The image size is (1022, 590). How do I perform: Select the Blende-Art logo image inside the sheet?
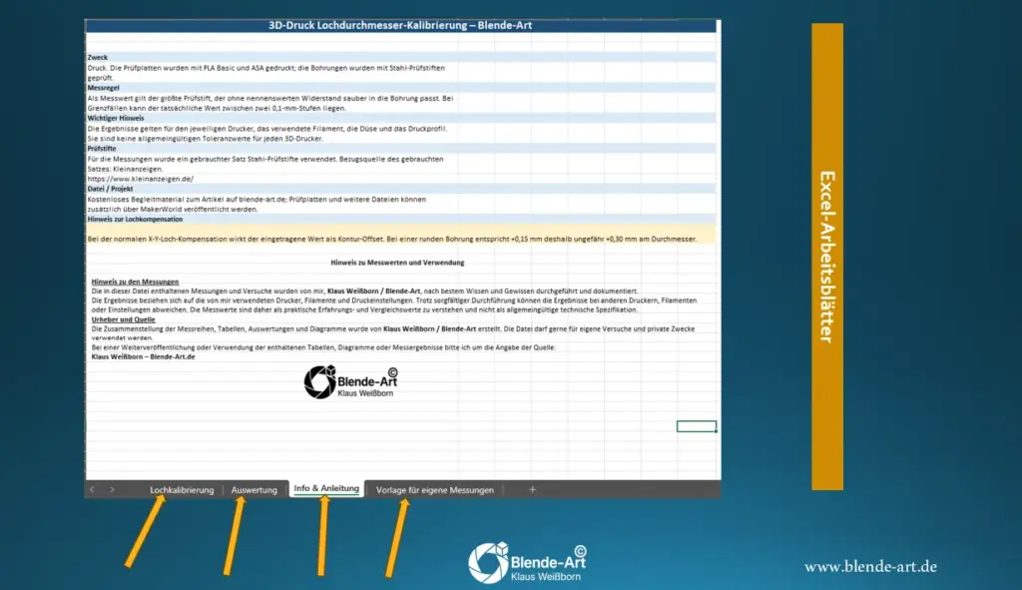pos(350,382)
